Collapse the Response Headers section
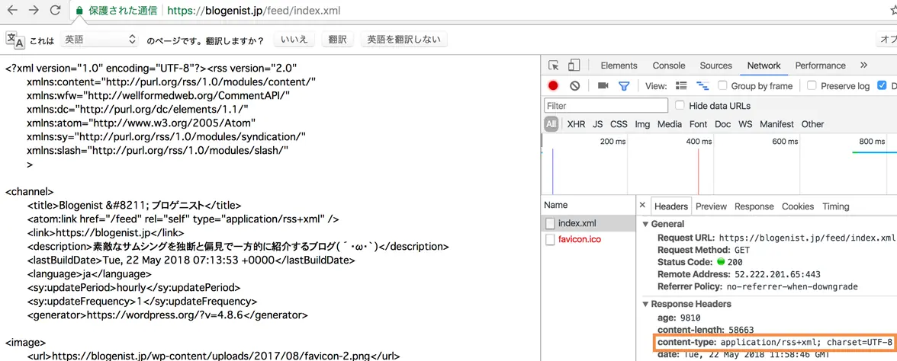Image resolution: width=897 pixels, height=361 pixels. tap(646, 305)
